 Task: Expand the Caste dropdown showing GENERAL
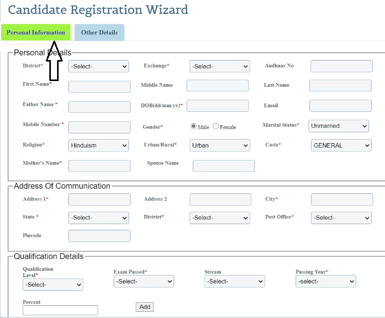click(x=341, y=146)
